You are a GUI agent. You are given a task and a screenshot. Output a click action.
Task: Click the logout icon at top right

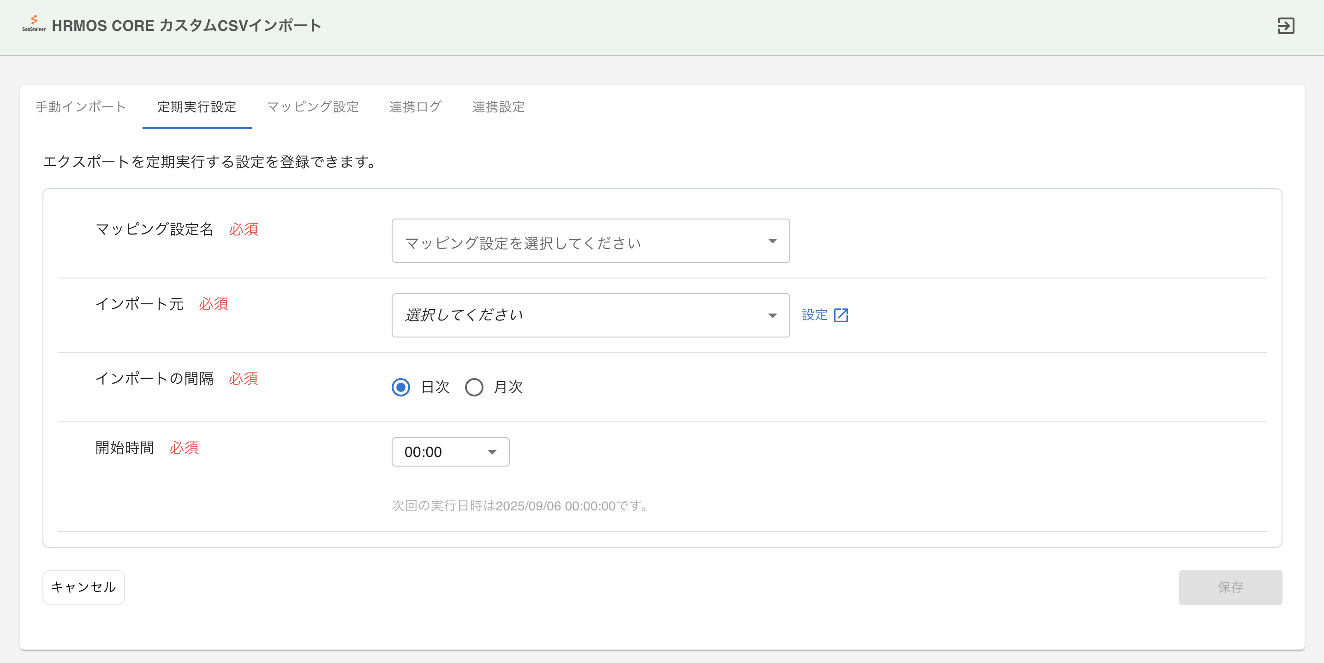[1287, 26]
